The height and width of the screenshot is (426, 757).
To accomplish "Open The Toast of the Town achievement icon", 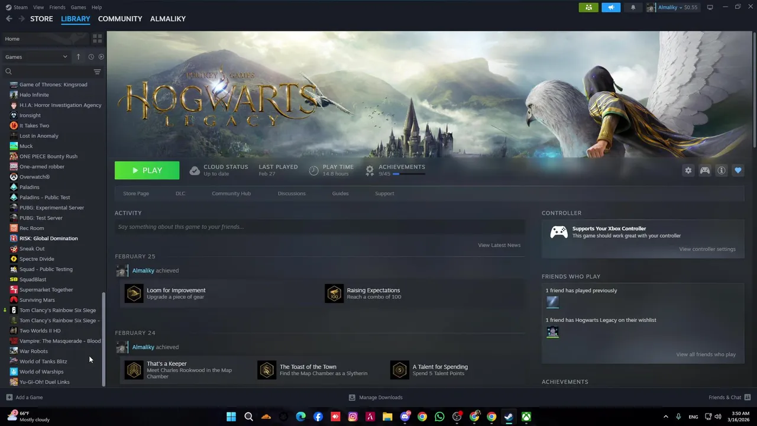I will pos(267,370).
